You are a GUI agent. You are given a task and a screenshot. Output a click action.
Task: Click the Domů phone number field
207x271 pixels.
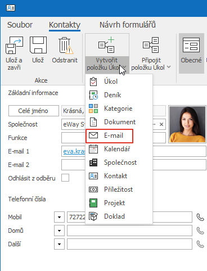tap(129, 231)
